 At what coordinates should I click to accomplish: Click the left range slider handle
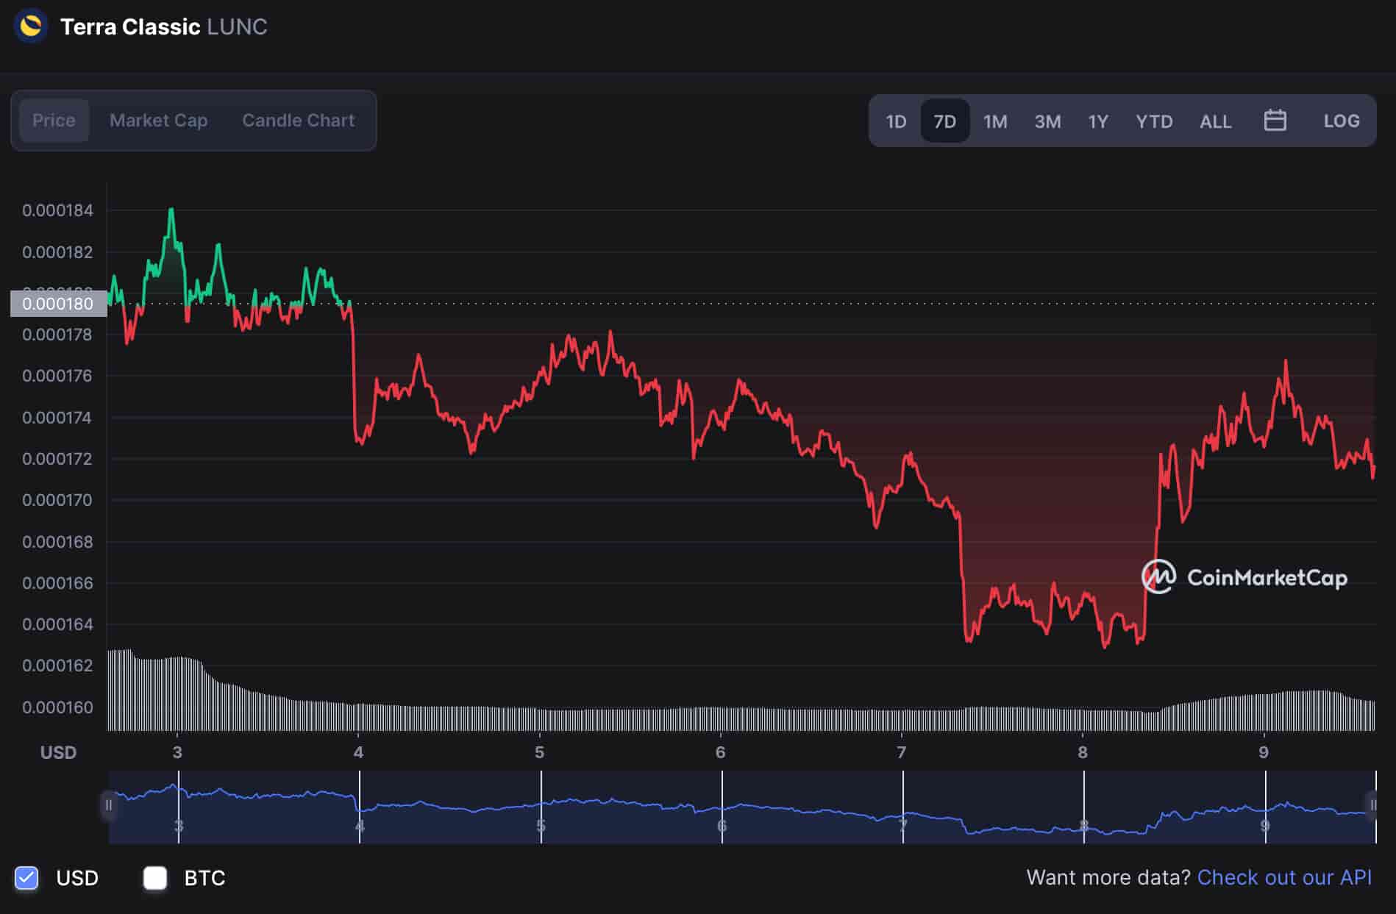click(109, 805)
